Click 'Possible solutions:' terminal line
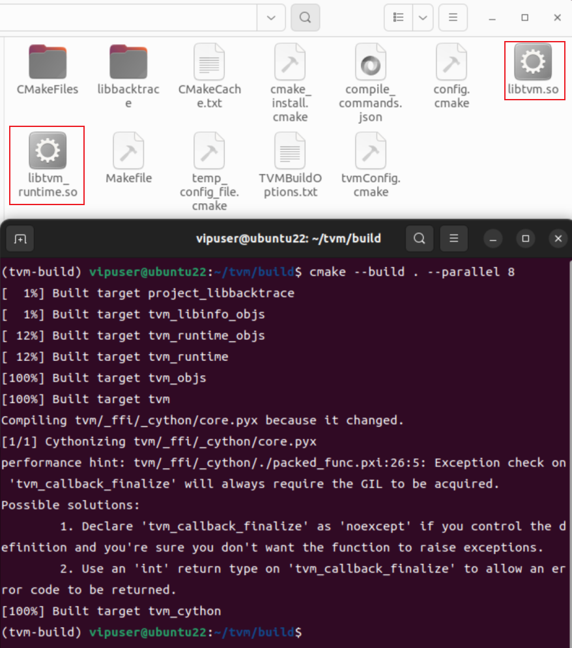This screenshot has height=648, width=572. click(x=70, y=505)
